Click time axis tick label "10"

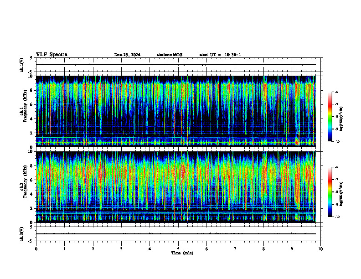[320, 249]
